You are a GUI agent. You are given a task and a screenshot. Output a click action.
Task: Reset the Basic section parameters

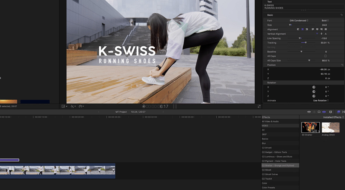[342, 15]
